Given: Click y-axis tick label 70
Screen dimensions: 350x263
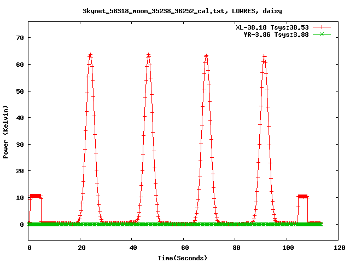Looking at the screenshot, I should click(x=20, y=38).
